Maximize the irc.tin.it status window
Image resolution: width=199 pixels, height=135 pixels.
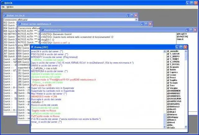(132, 15)
